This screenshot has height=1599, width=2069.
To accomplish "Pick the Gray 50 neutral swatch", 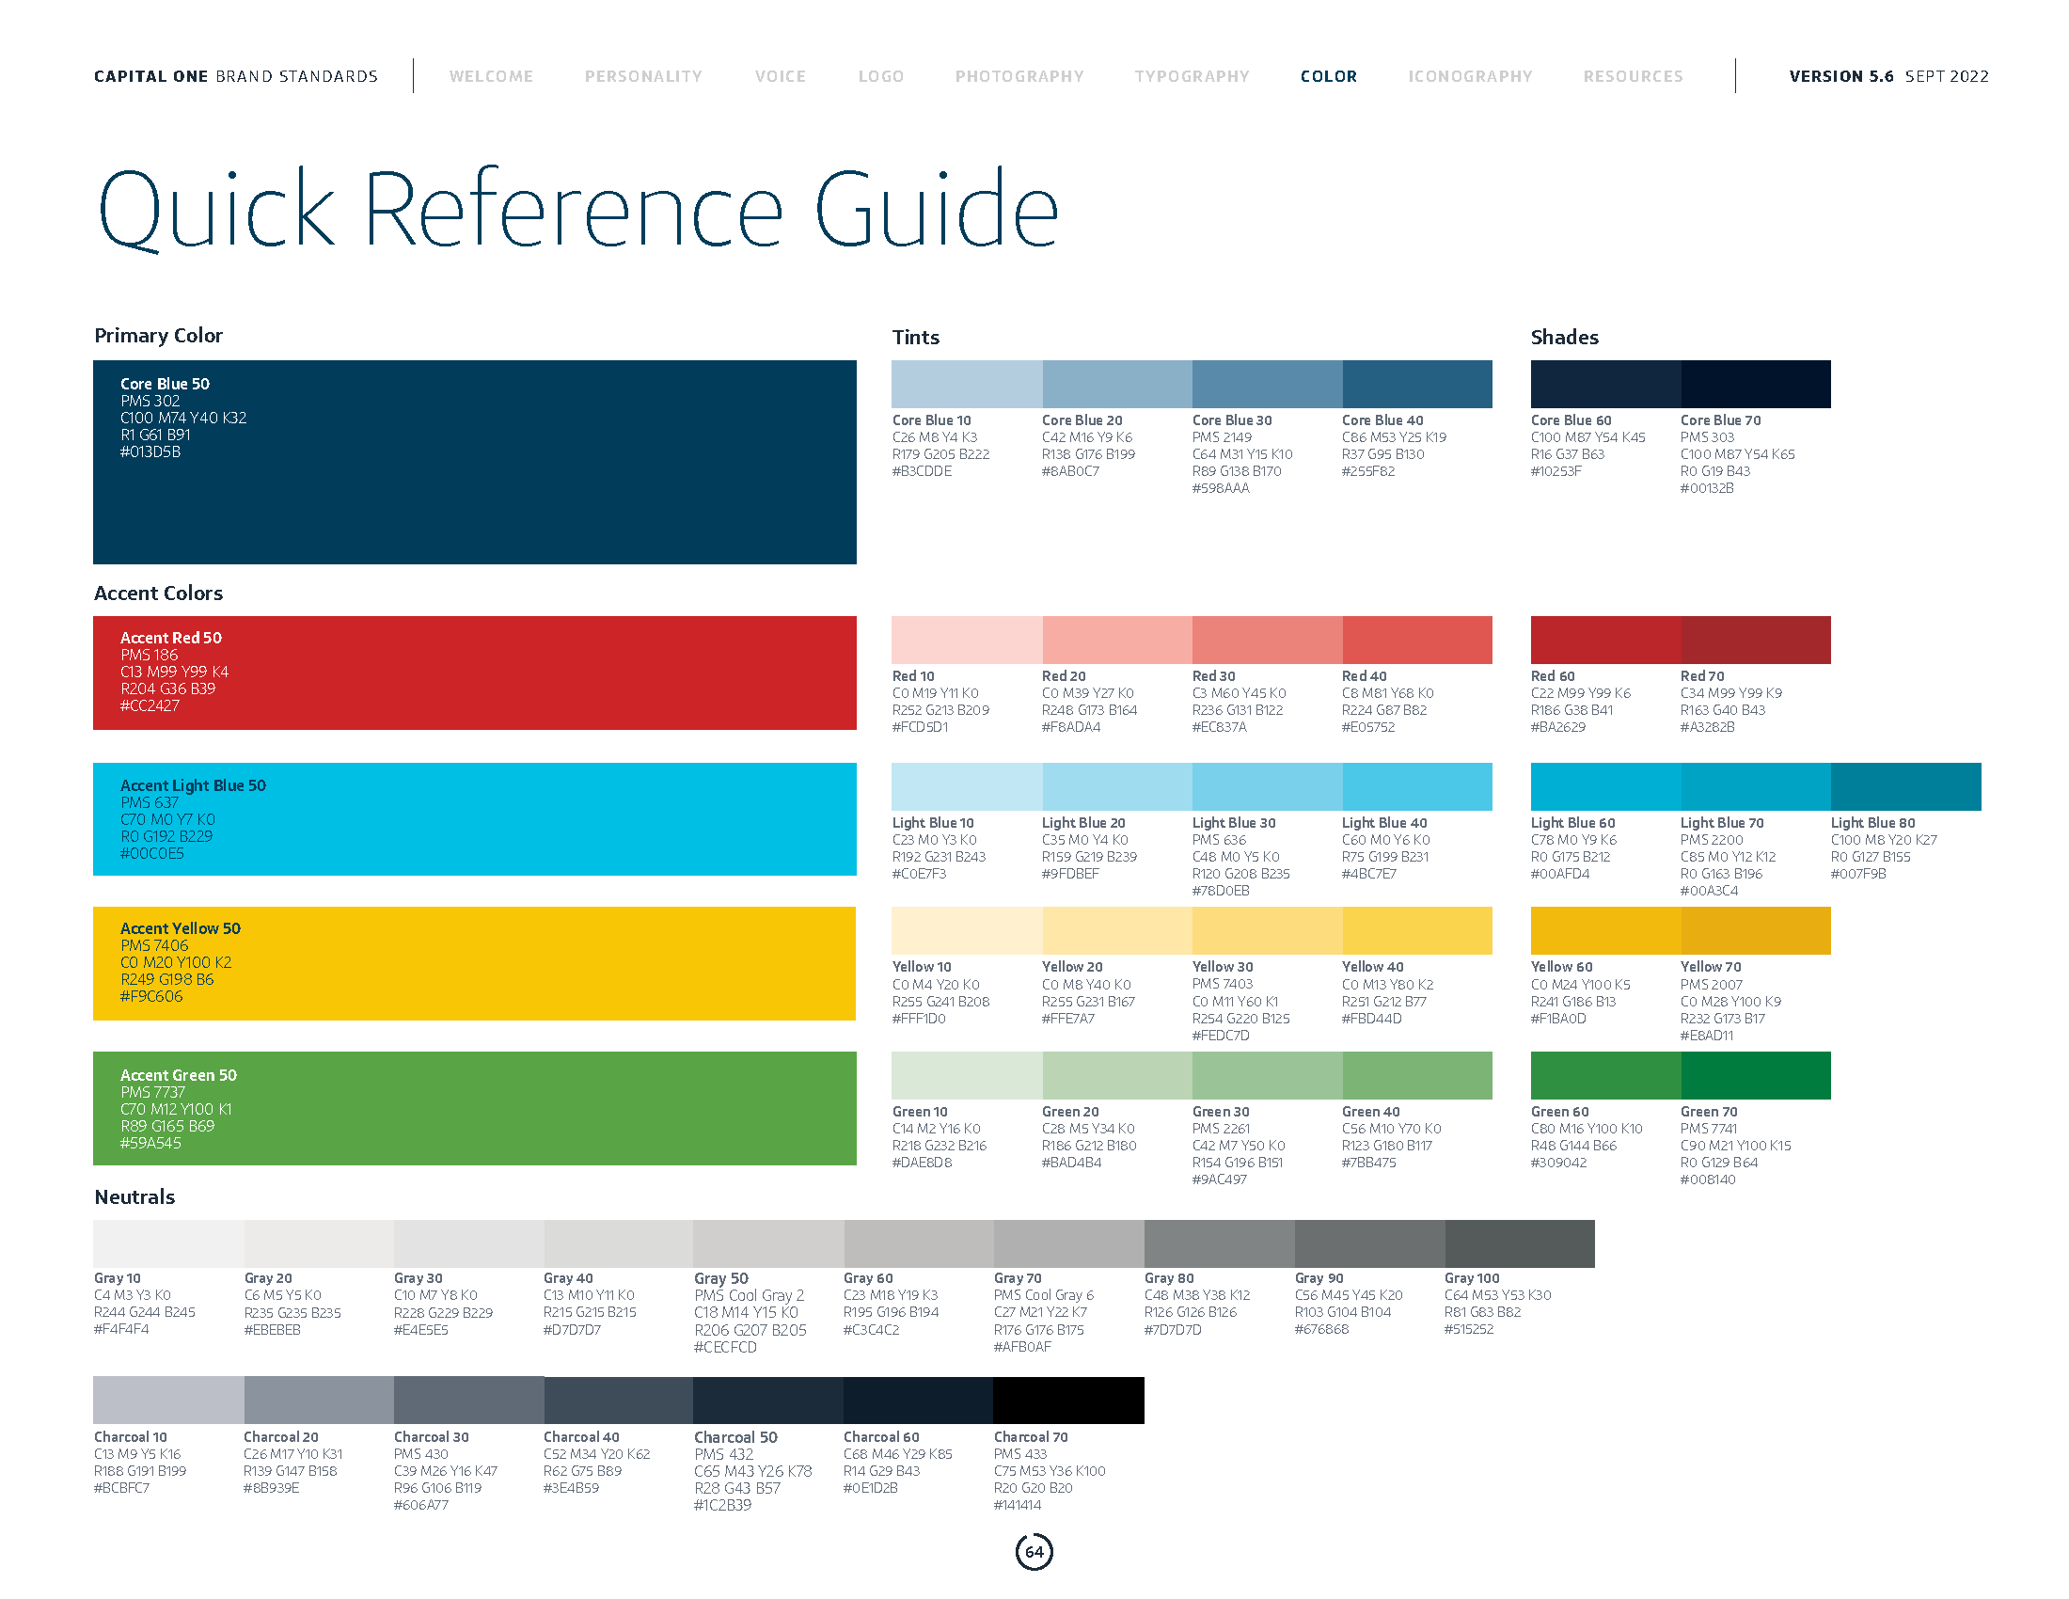I will coord(768,1243).
